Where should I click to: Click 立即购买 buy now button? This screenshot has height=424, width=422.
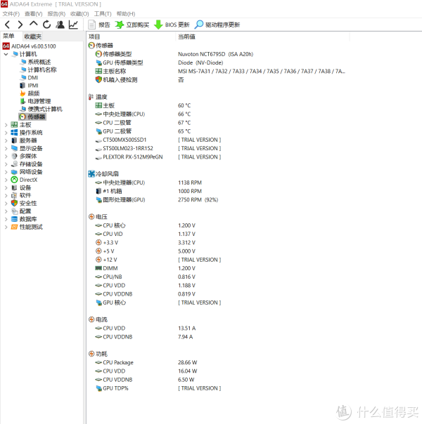(132, 25)
